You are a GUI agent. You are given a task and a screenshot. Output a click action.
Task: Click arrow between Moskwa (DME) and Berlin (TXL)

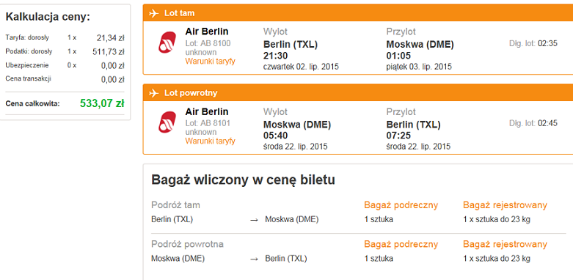(x=254, y=259)
